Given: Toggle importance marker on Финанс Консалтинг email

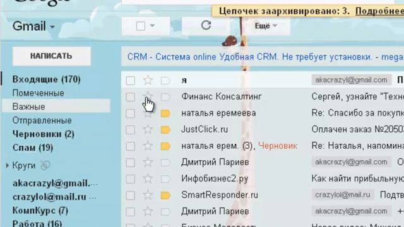Looking at the screenshot, I should click(x=165, y=97).
